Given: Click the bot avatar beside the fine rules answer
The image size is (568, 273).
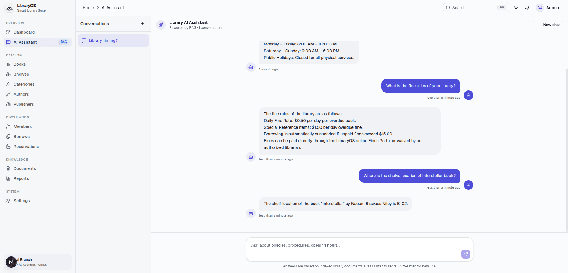Looking at the screenshot, I should coord(251,157).
